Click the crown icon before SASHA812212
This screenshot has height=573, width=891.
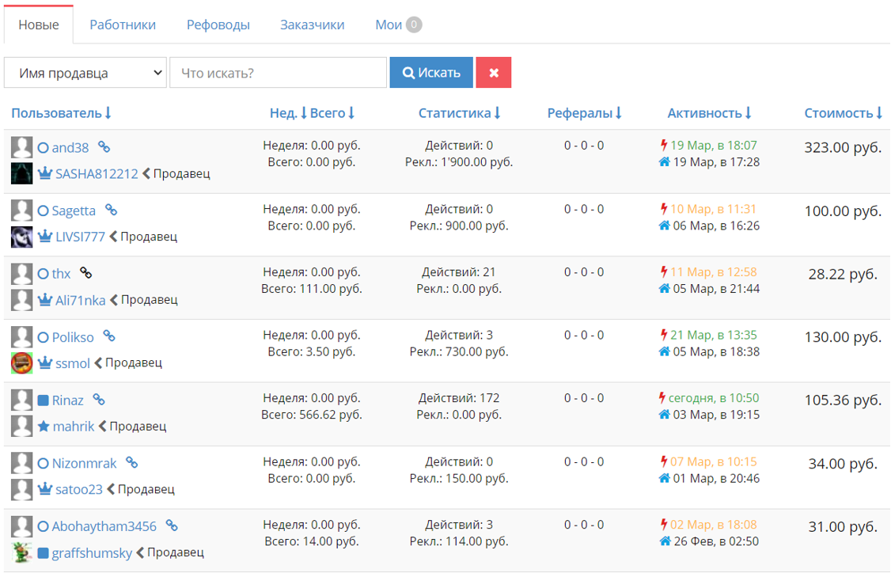45,173
